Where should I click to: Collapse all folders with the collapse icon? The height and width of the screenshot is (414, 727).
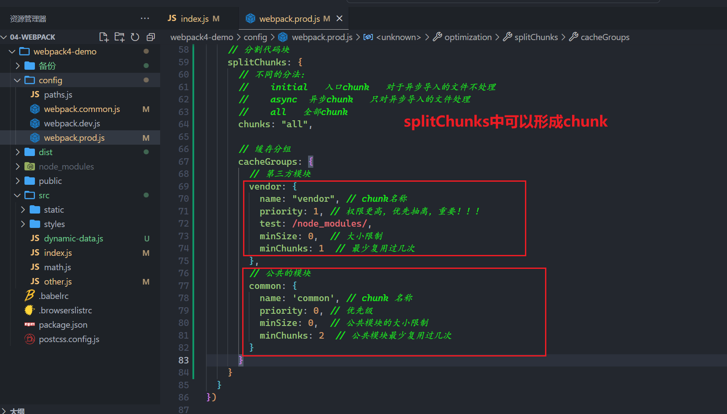click(151, 37)
